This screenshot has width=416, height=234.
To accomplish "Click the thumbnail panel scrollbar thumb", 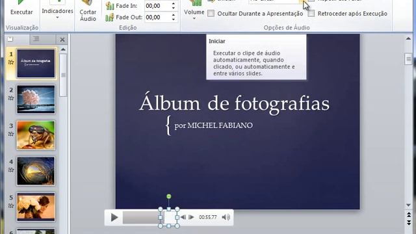I will [63, 75].
